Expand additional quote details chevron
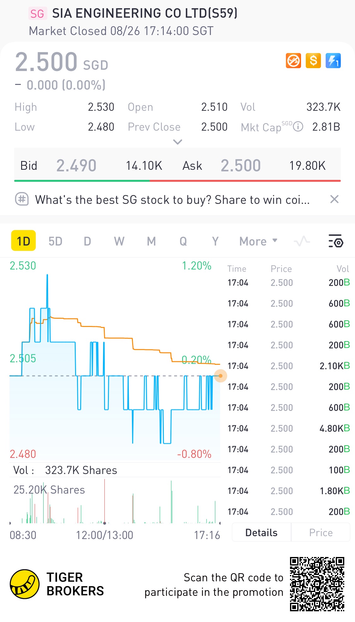355x622 pixels. point(178,142)
